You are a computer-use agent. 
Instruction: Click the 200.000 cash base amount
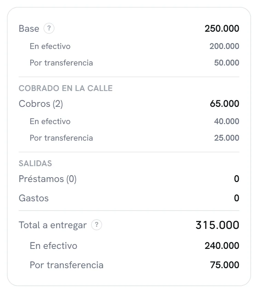tap(224, 46)
